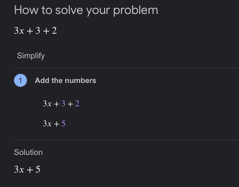The width and height of the screenshot is (239, 187).
Task: Click the white 2 in the top expression
Action: (54, 31)
